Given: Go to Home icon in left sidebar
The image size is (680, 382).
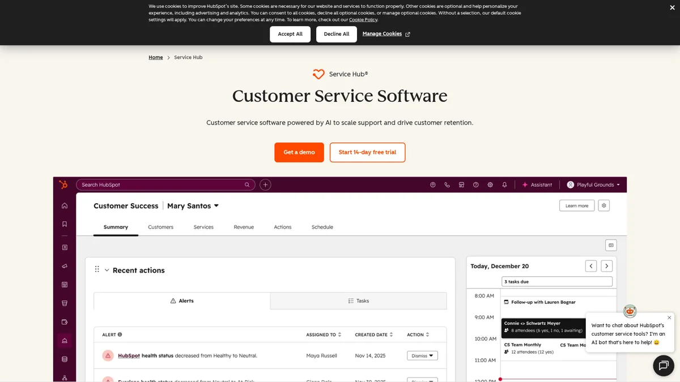Looking at the screenshot, I should point(65,206).
